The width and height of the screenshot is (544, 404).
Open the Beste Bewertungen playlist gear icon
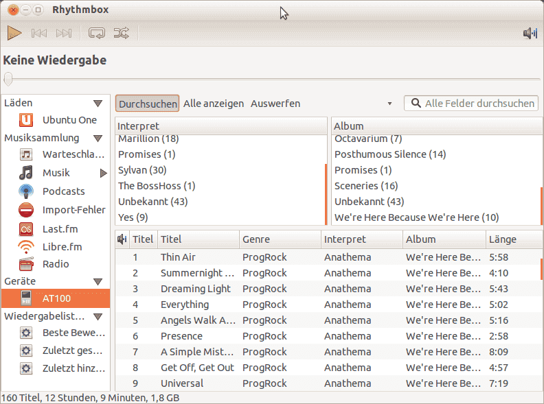26,333
